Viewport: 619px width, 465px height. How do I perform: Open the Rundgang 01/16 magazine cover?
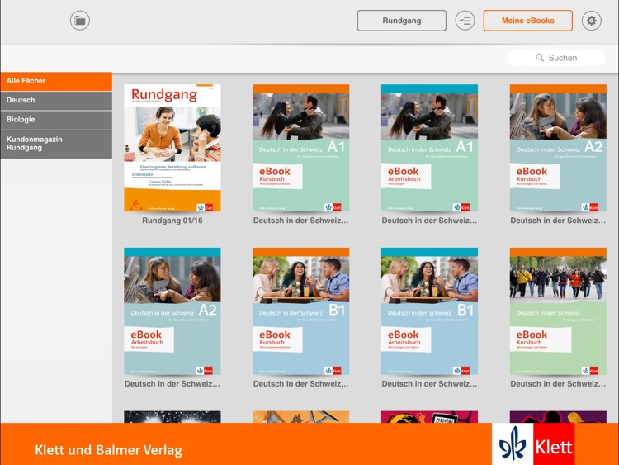coord(172,148)
